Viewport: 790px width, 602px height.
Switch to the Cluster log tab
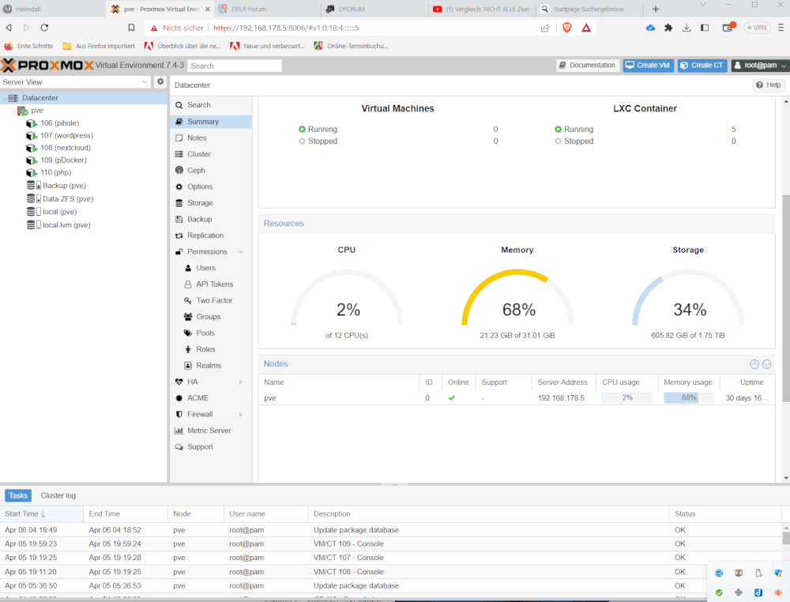pyautogui.click(x=58, y=495)
